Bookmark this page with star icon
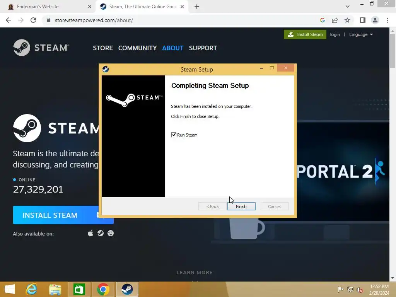This screenshot has width=396, height=297. [x=347, y=20]
